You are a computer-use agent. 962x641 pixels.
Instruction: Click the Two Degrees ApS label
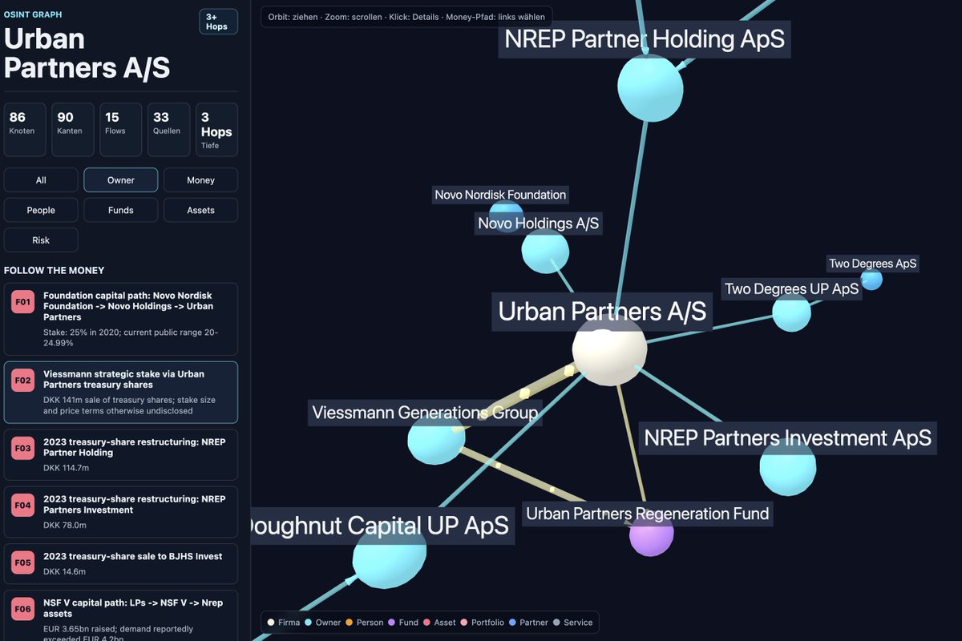click(x=873, y=264)
